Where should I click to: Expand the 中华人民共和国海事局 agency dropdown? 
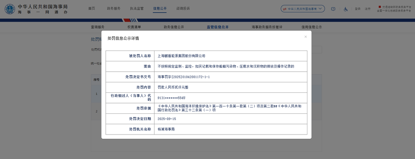[303, 9]
